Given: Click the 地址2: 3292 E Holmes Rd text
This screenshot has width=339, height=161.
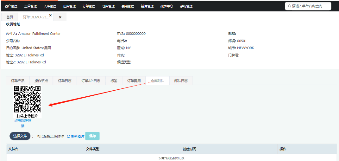Looking at the screenshot, I should 26,62.
